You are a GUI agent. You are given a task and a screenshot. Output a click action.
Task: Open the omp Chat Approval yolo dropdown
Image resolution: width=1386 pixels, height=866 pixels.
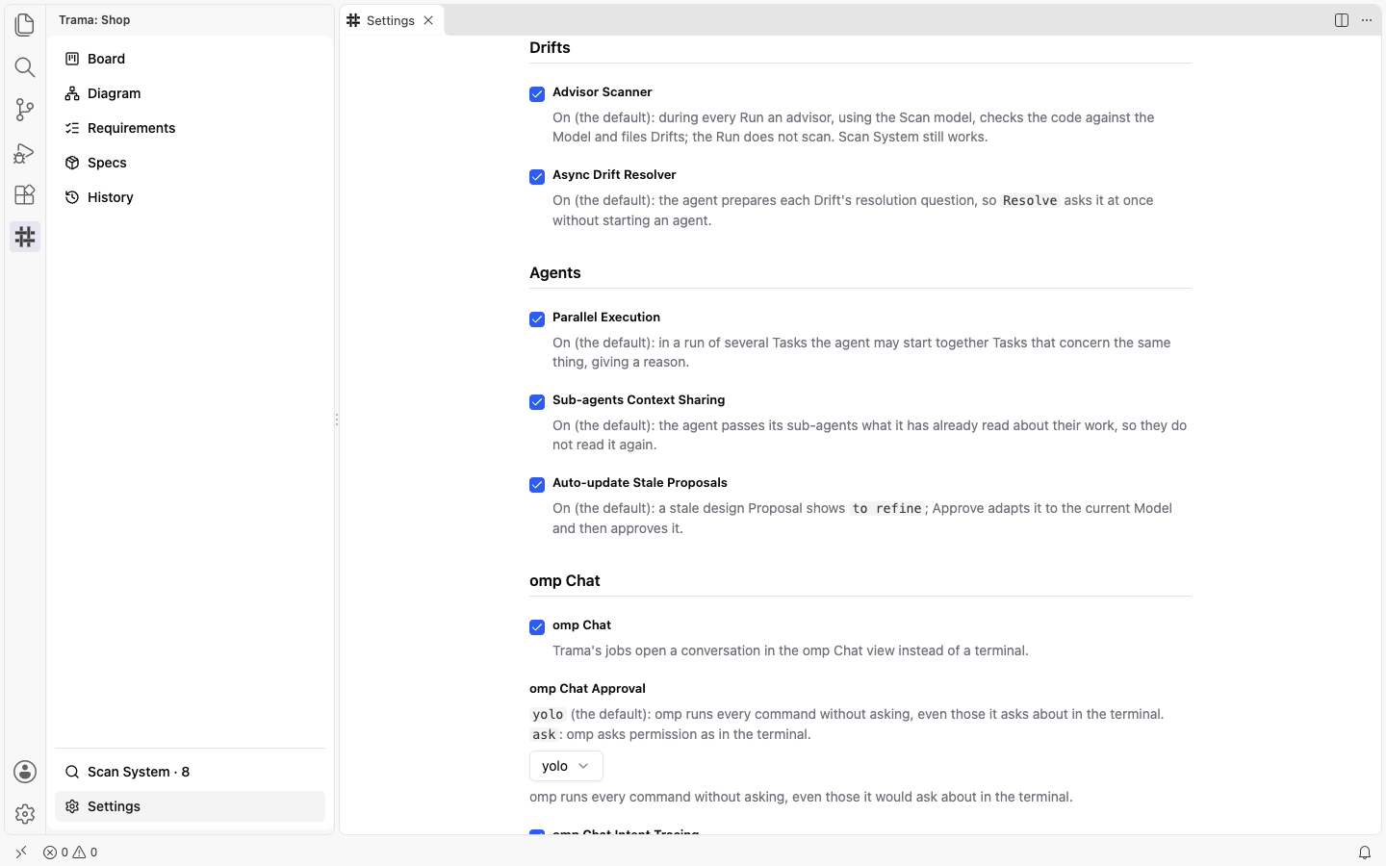[x=566, y=766]
